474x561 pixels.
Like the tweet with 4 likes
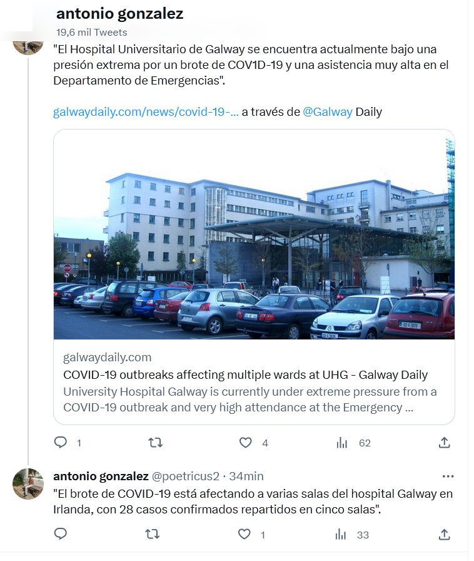tap(245, 443)
